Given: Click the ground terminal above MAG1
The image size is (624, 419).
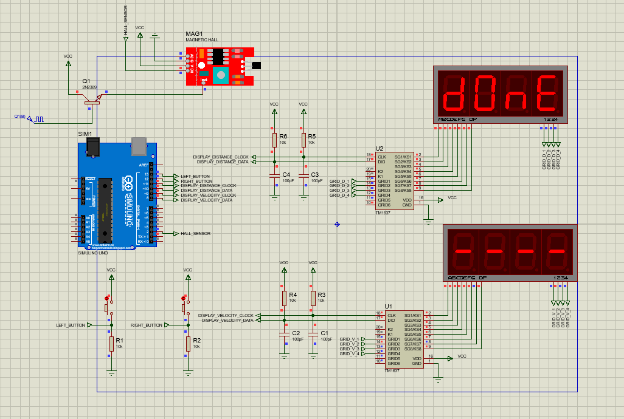Looking at the screenshot, I should pyautogui.click(x=155, y=36).
